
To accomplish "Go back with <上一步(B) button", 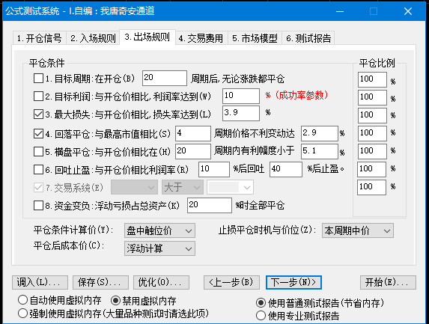I will coord(231,282).
